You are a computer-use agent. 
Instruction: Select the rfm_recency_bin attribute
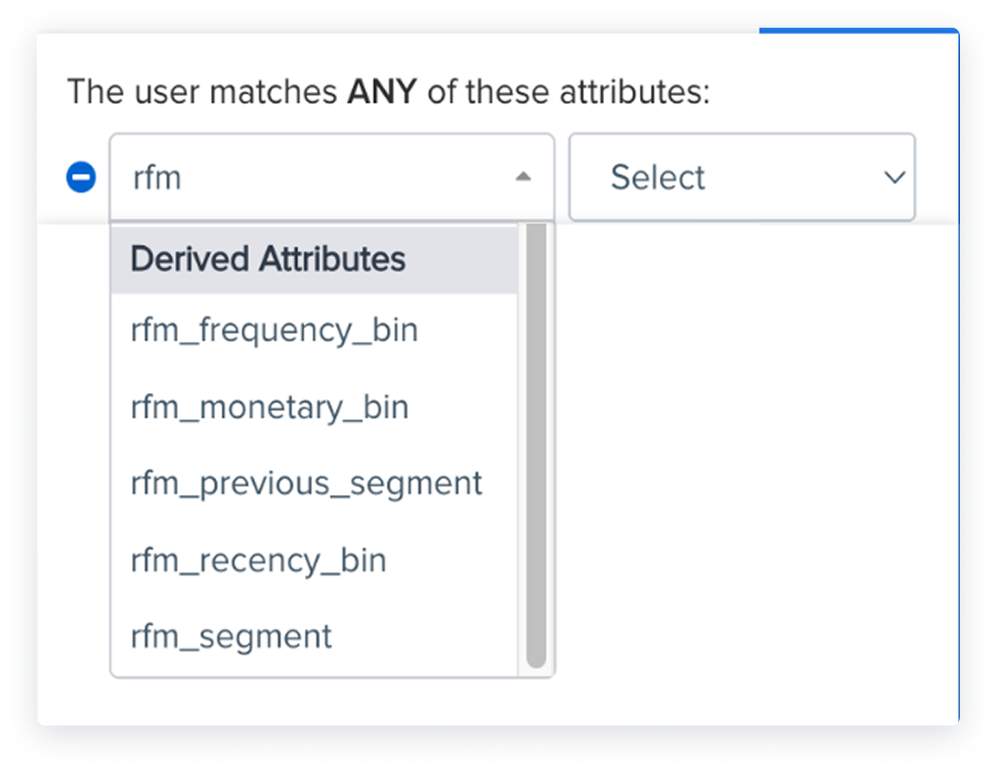pyautogui.click(x=315, y=561)
